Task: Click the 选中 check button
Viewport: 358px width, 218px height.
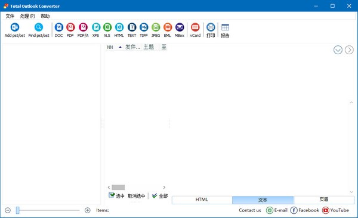Action: pos(116,195)
